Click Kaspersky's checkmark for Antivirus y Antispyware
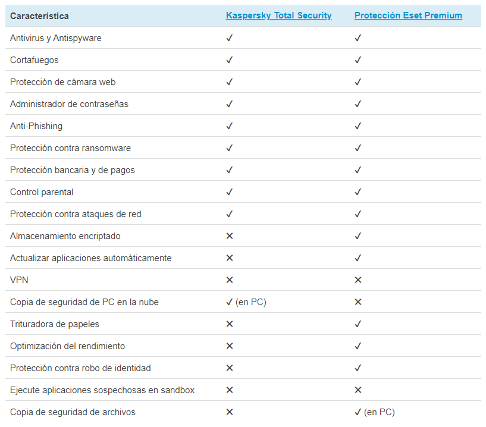Screen dimensions: 486x427 tap(230, 38)
